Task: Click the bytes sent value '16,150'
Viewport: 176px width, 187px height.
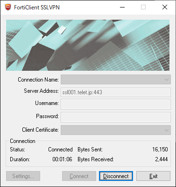Action: (x=160, y=150)
